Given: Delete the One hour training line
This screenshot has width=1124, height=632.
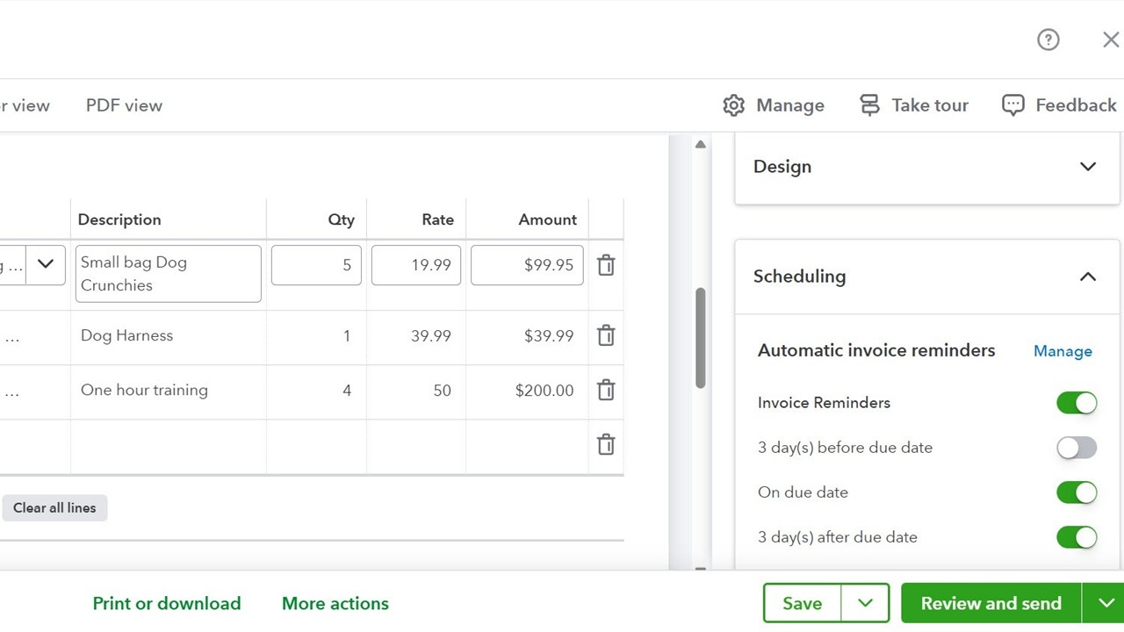Looking at the screenshot, I should (606, 390).
